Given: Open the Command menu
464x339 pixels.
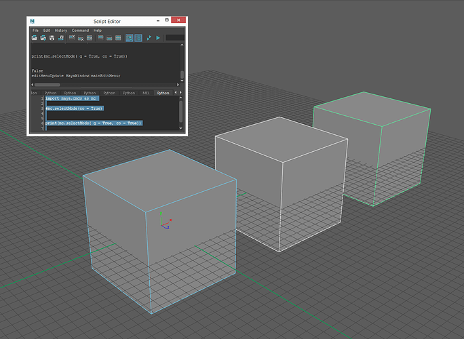Looking at the screenshot, I should (x=80, y=30).
